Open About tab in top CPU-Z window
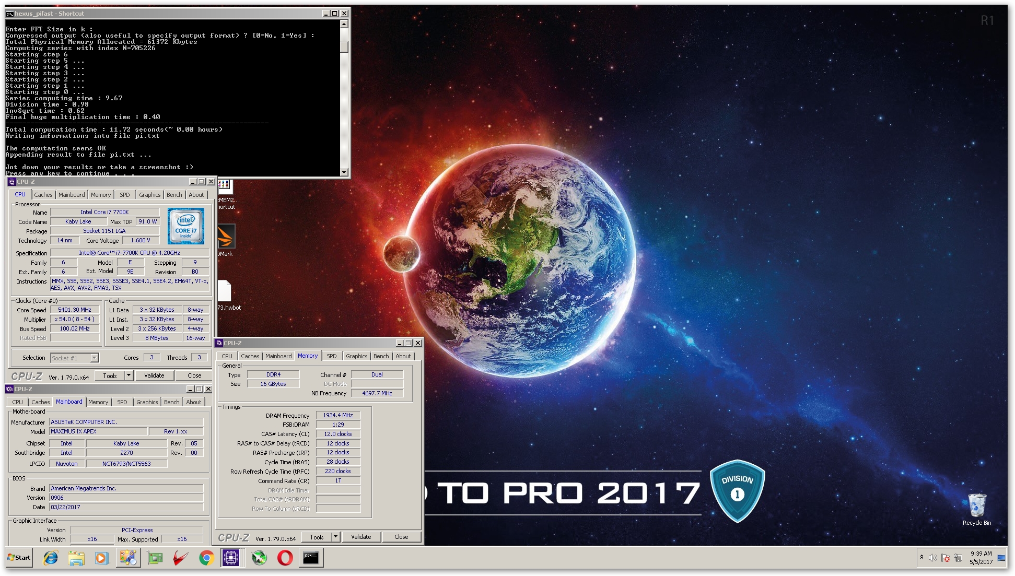Screen dimensions: 1015x576 click(196, 195)
